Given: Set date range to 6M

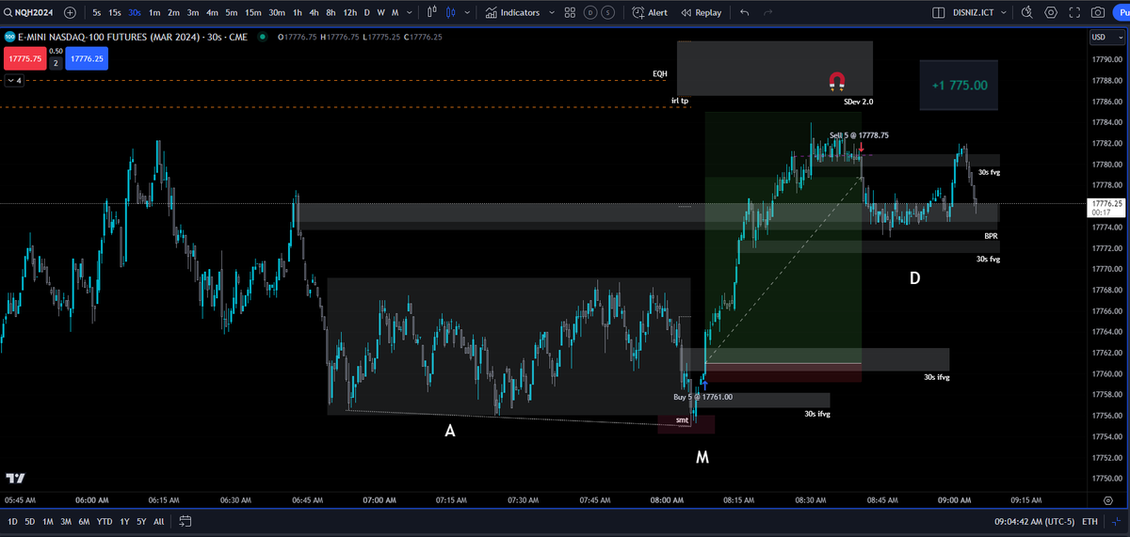Looking at the screenshot, I should 84,520.
